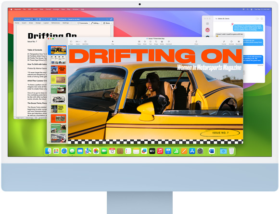
Task: Insert a Chart in Keynote
Action: pos(145,42)
